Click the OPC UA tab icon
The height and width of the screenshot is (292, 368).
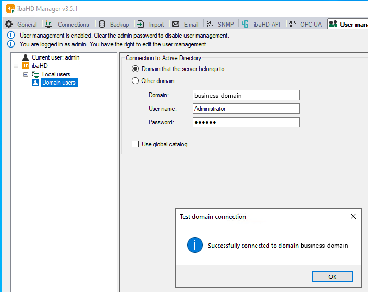pos(292,24)
